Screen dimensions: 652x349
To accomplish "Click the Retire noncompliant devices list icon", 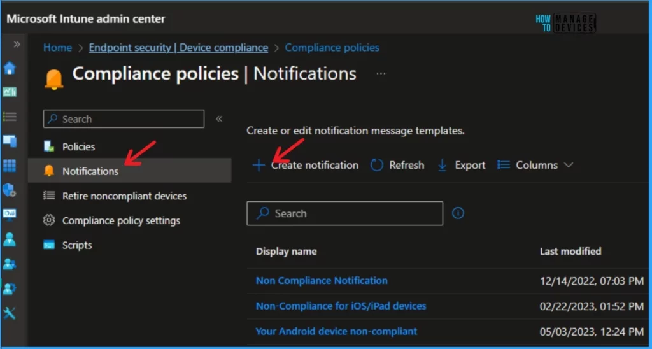I will pyautogui.click(x=49, y=195).
